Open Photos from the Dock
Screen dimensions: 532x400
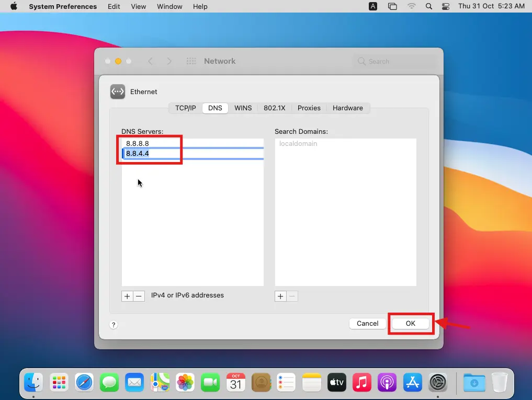click(x=185, y=382)
